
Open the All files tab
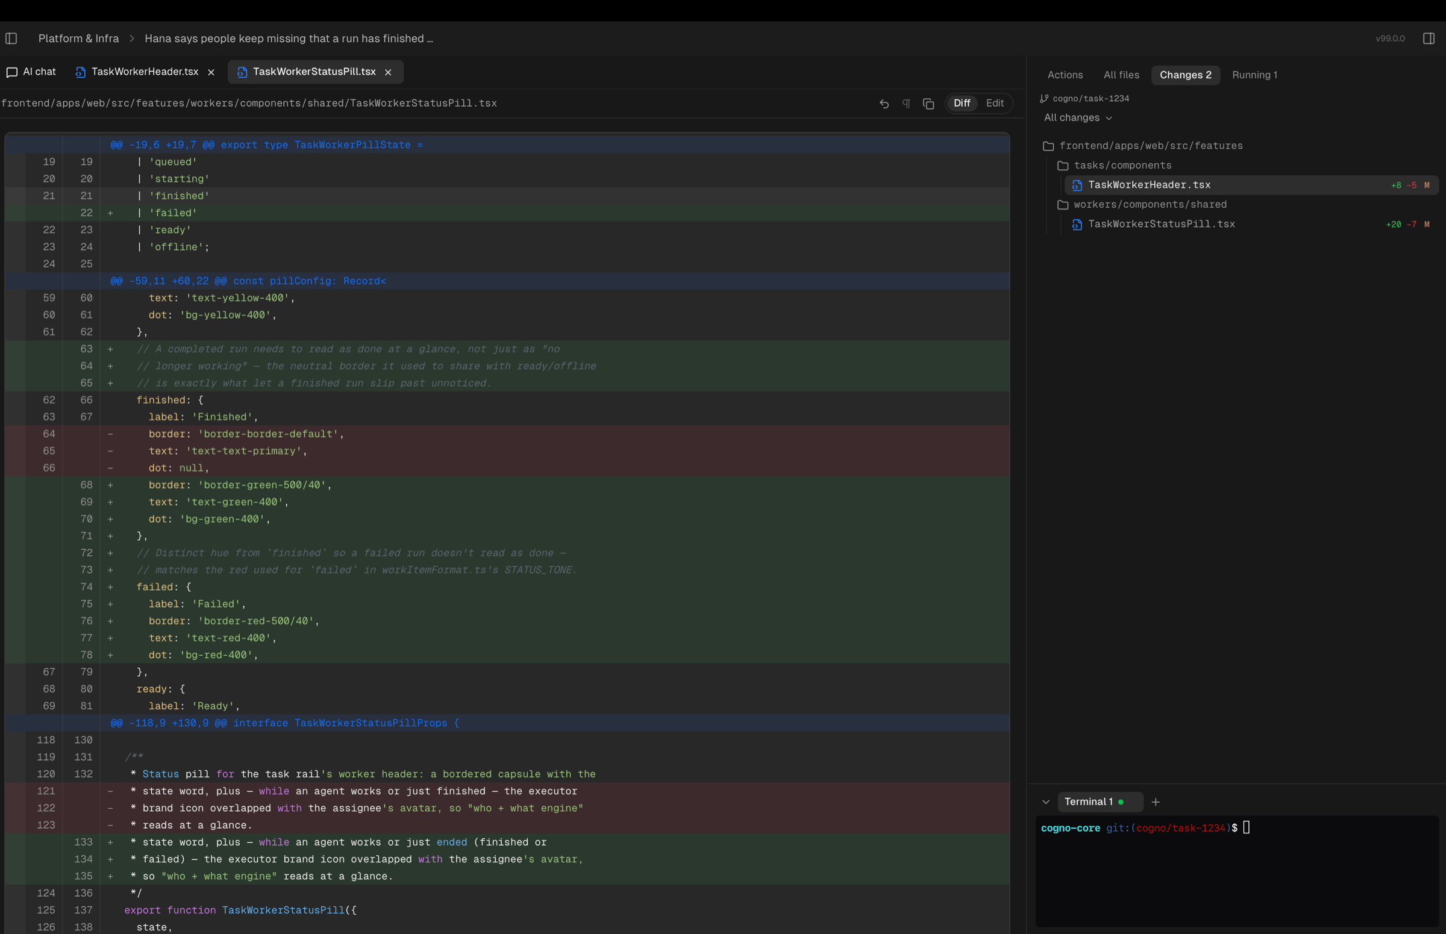click(x=1121, y=75)
